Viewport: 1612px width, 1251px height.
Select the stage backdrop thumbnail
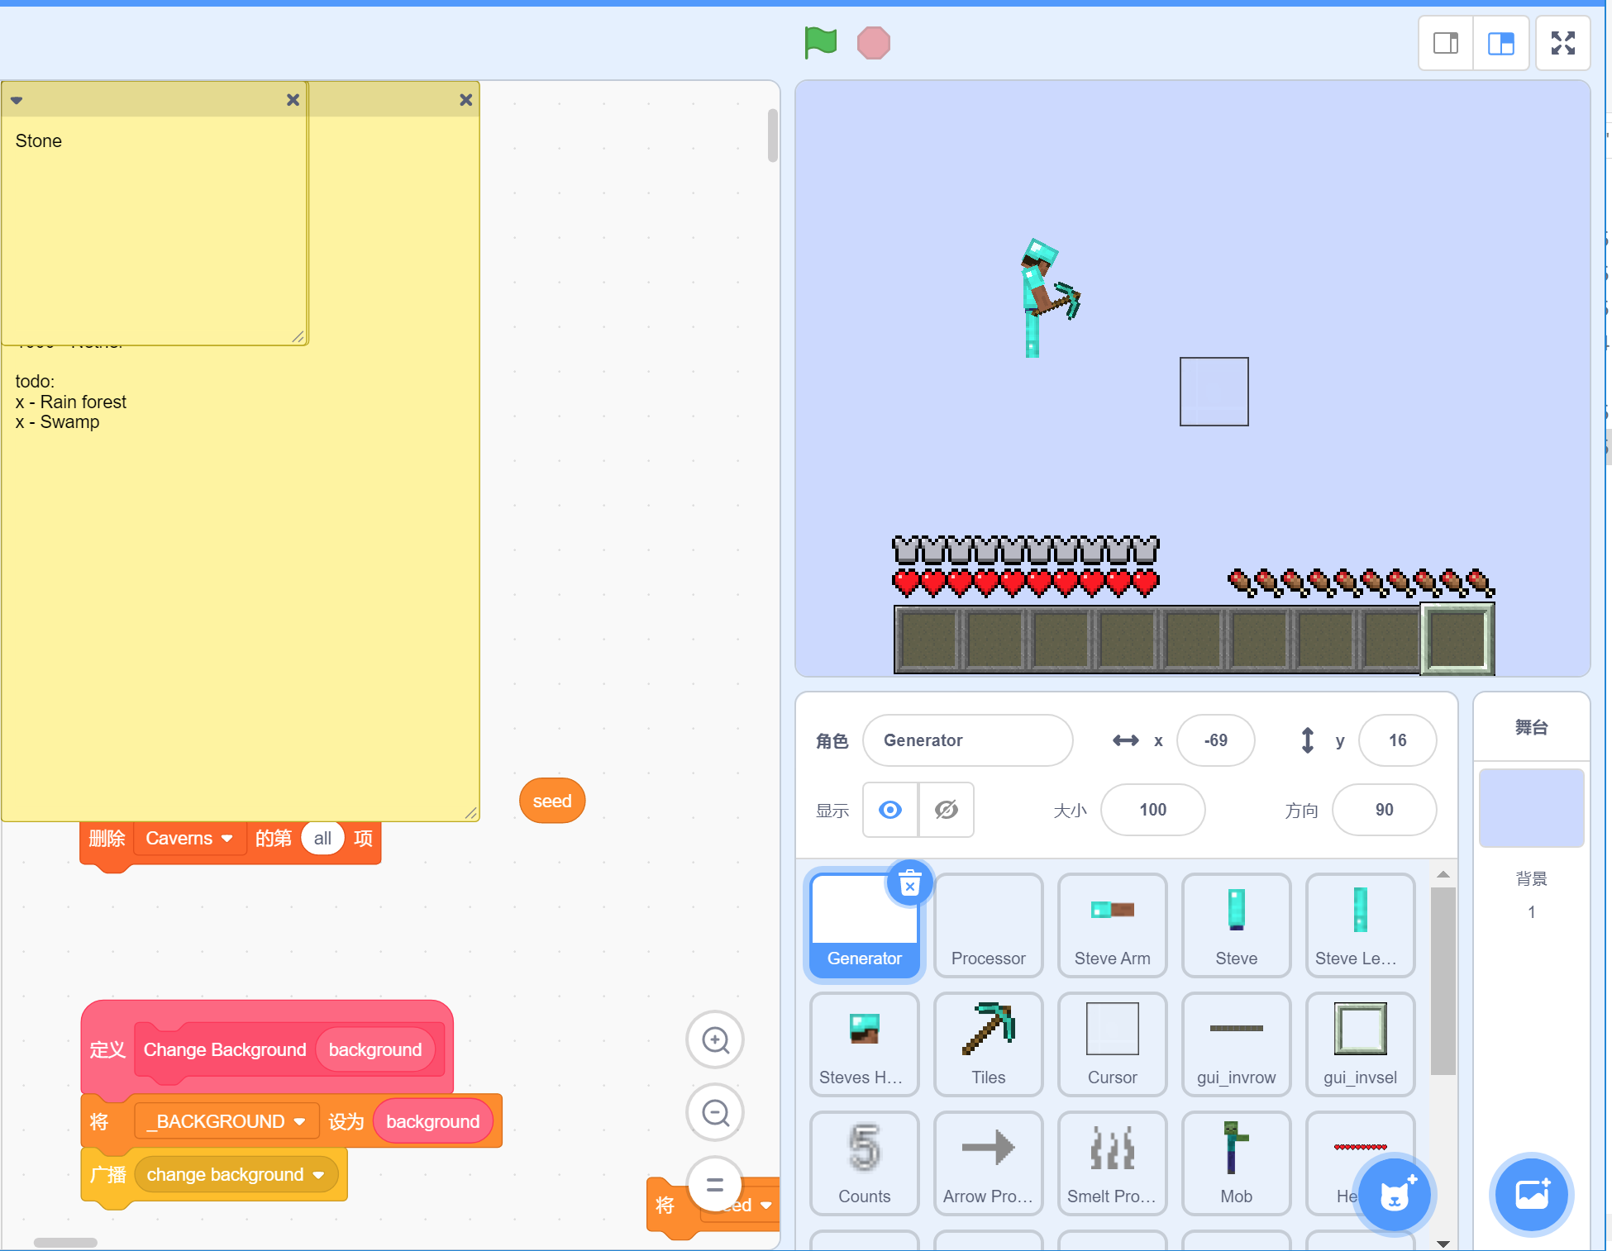(1531, 807)
